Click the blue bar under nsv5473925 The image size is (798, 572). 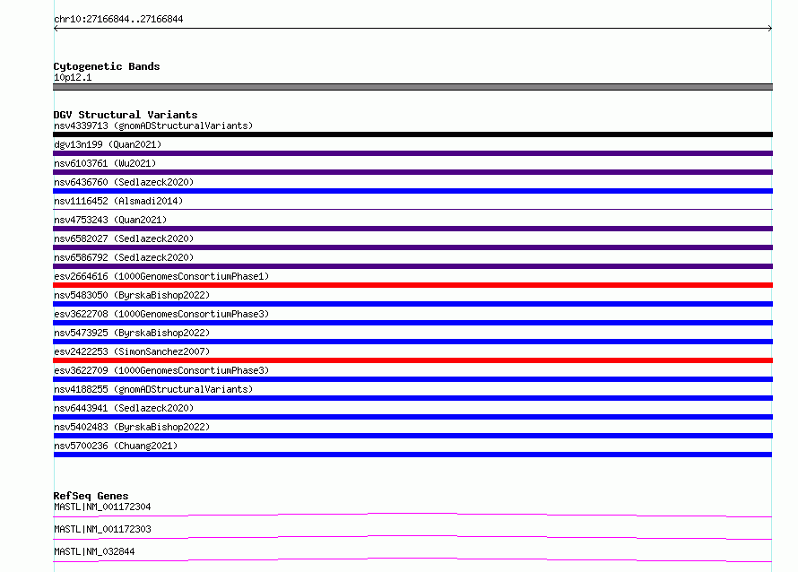point(412,342)
